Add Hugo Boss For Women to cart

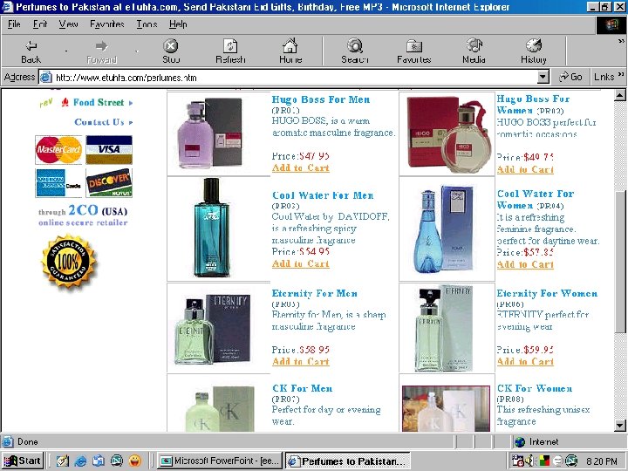pyautogui.click(x=525, y=169)
